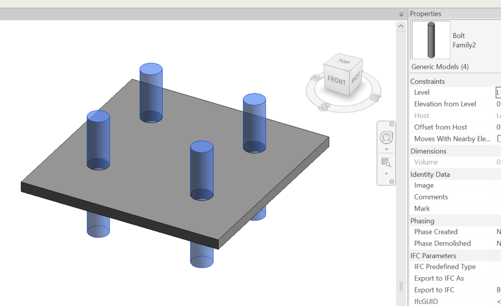Click the TOP face of the ViewCube
This screenshot has height=306, width=501.
[x=344, y=61]
